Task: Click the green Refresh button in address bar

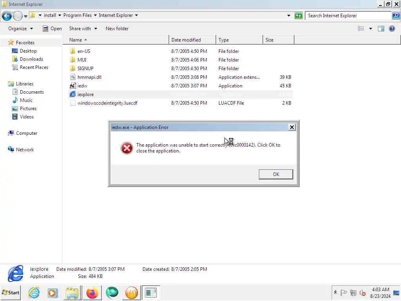Action: (x=298, y=16)
